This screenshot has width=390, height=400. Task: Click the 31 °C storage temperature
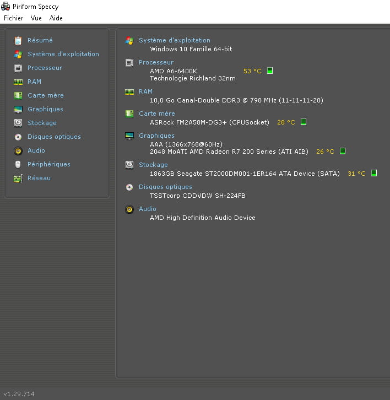click(356, 174)
